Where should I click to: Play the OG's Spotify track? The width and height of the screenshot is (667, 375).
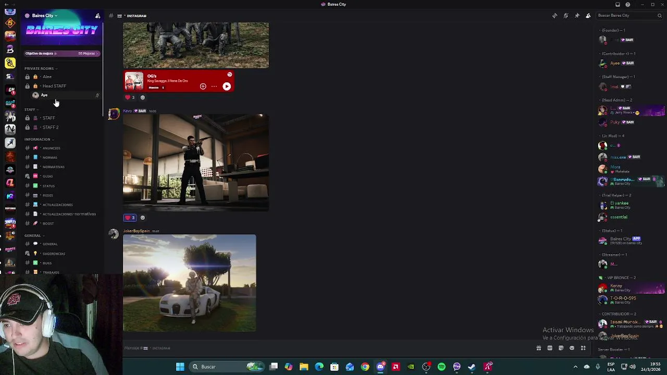(x=227, y=86)
